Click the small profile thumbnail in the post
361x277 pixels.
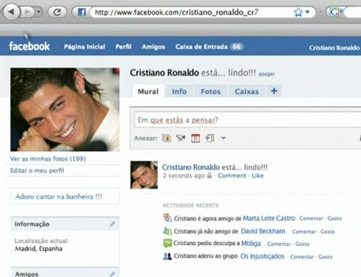click(x=144, y=175)
